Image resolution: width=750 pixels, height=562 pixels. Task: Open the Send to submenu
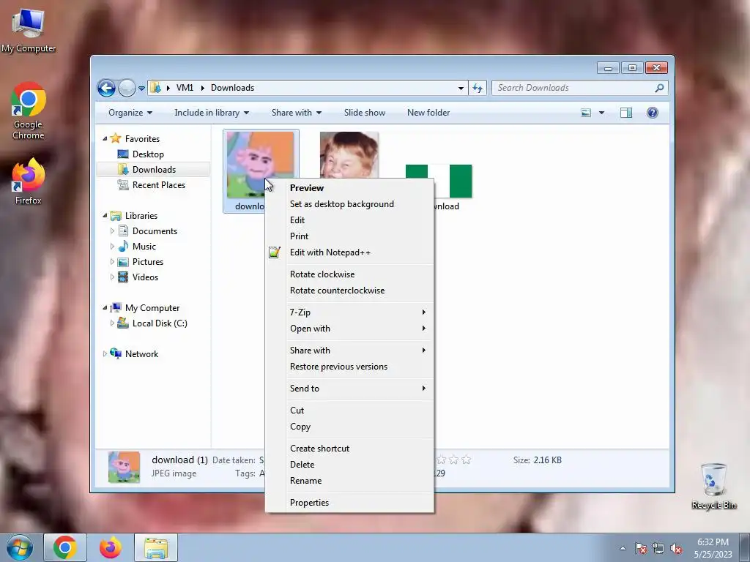349,389
